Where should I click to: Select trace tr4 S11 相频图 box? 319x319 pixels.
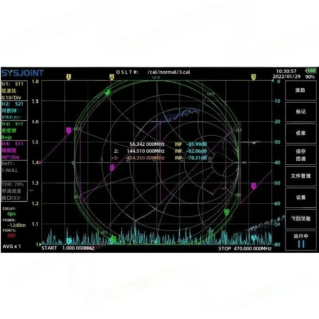tap(14, 150)
